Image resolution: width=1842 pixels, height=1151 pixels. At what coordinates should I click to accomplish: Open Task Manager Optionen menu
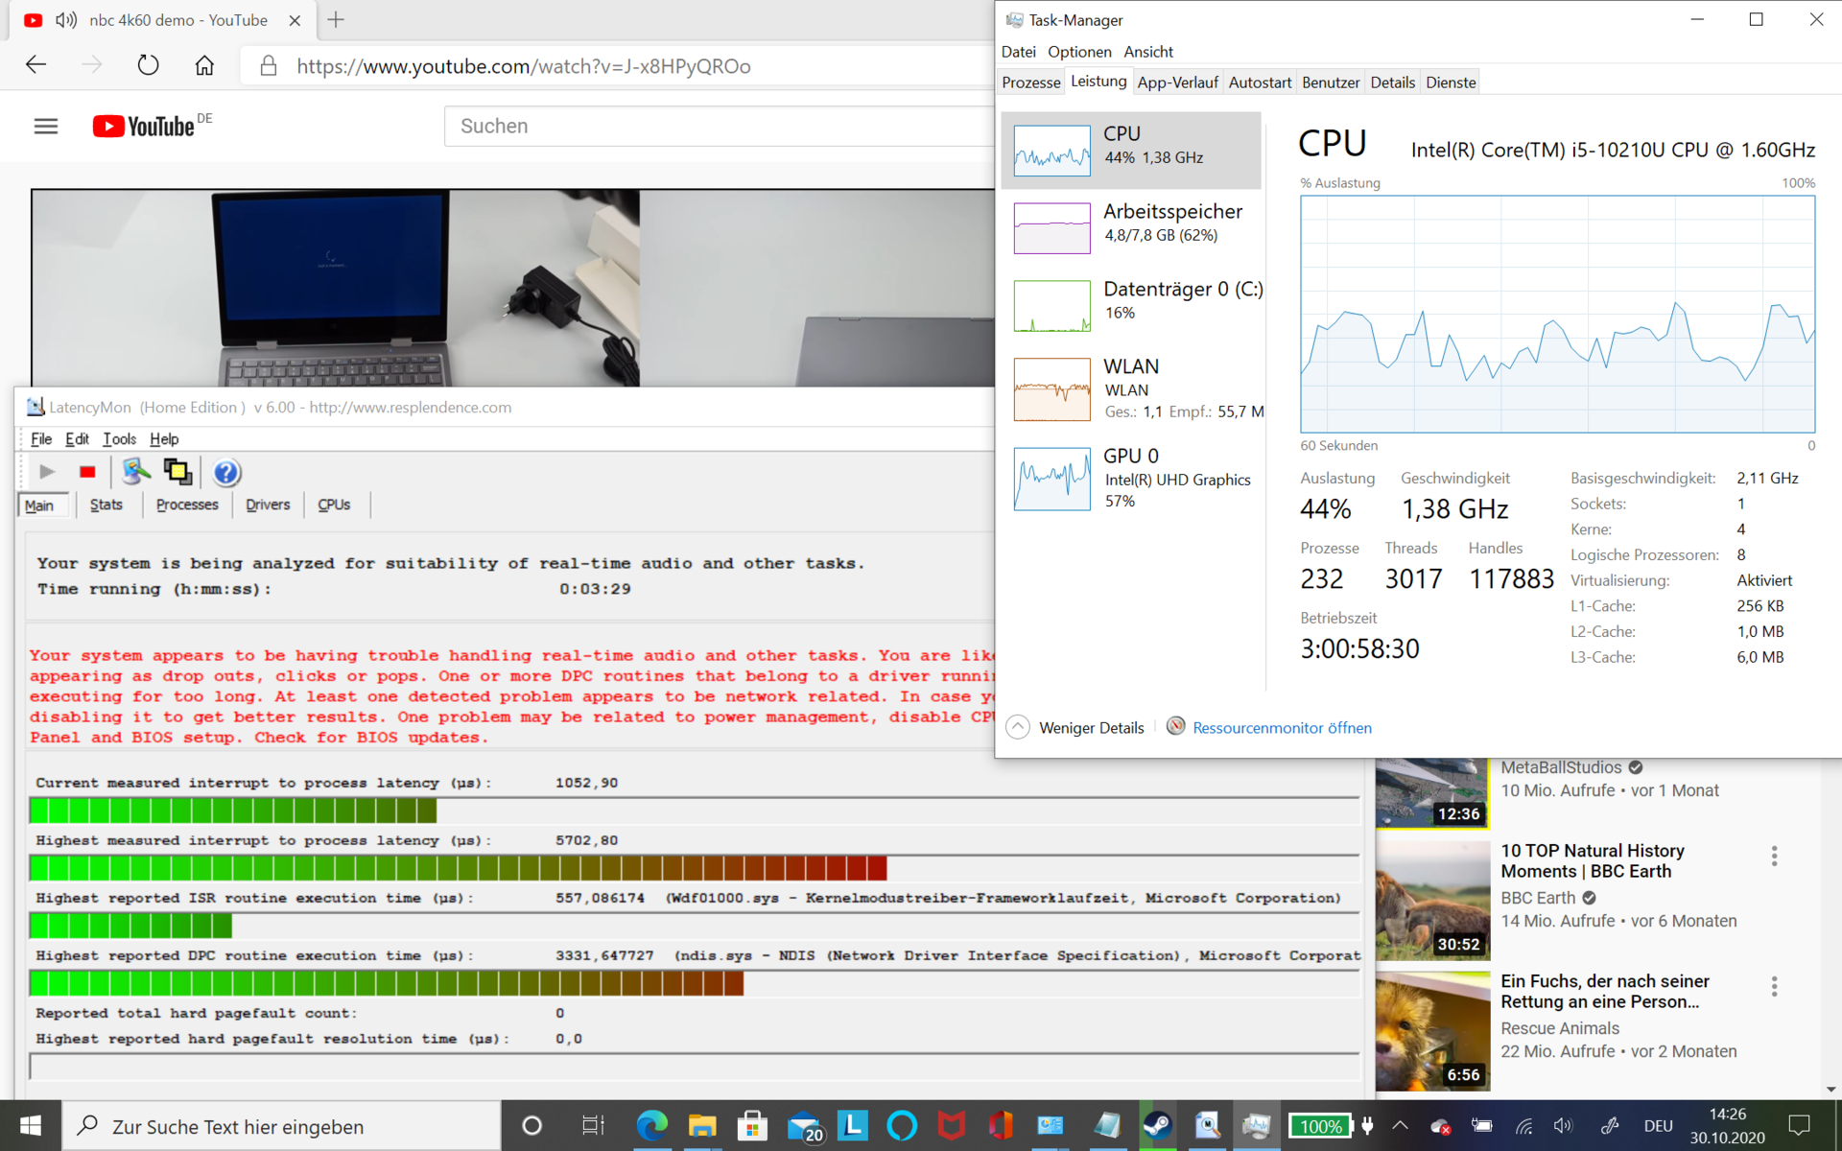tap(1078, 52)
